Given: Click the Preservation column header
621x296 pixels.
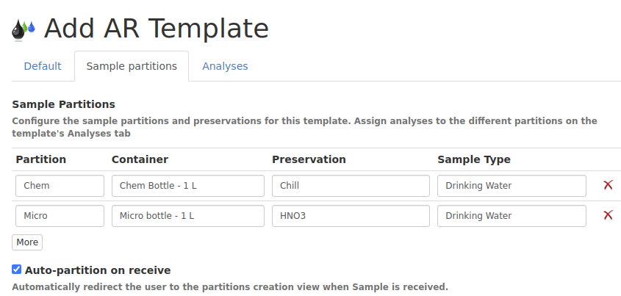Looking at the screenshot, I should click(x=309, y=159).
